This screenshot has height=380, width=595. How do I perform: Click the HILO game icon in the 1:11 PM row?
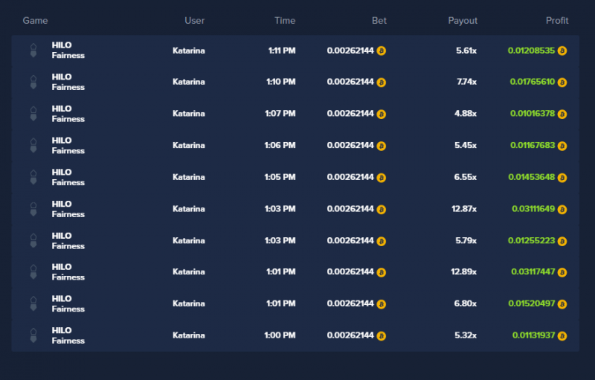click(x=33, y=51)
